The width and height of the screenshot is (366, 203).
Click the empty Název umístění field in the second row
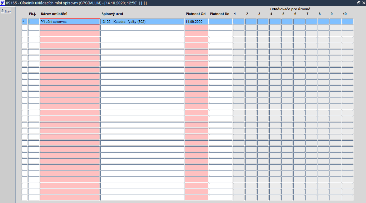coord(70,28)
